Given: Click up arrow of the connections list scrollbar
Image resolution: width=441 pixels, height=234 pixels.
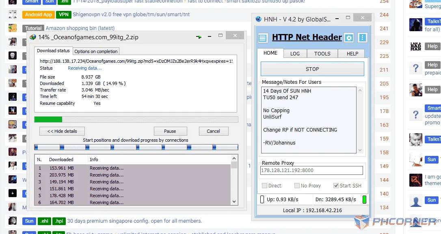Looking at the screenshot, I should (234, 159).
